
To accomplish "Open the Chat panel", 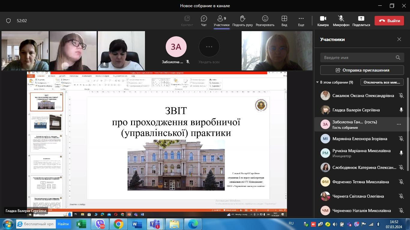I will point(204,21).
